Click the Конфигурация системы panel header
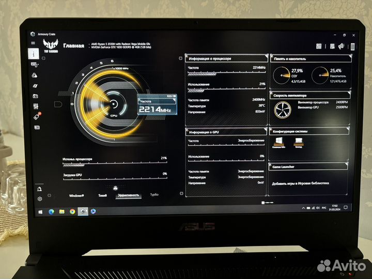Viewport: 372px width, 279px height. pyautogui.click(x=309, y=131)
